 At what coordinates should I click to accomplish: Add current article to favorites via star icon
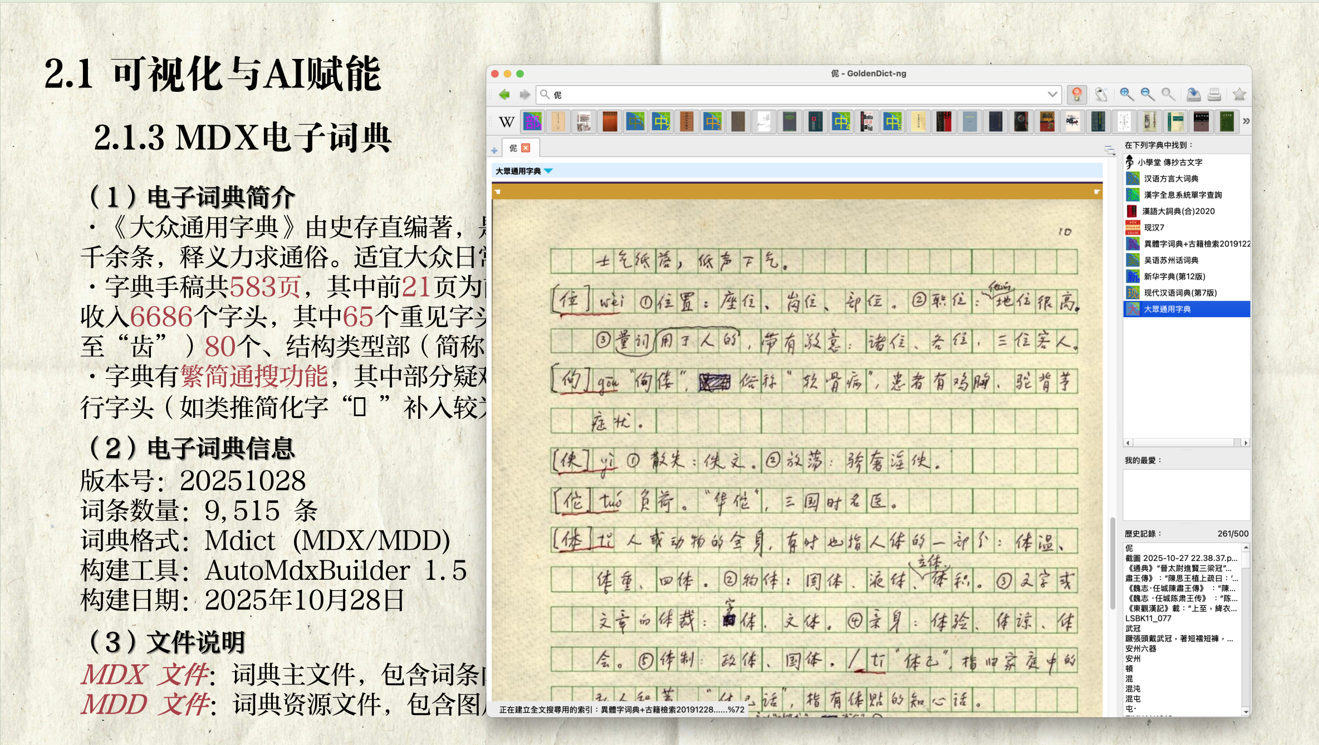pyautogui.click(x=1239, y=95)
